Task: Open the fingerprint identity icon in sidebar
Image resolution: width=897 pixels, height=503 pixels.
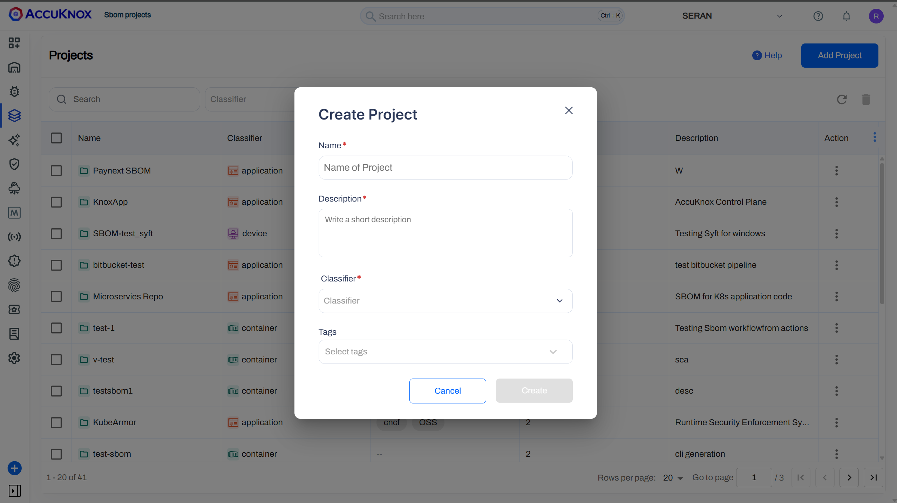Action: pos(14,285)
